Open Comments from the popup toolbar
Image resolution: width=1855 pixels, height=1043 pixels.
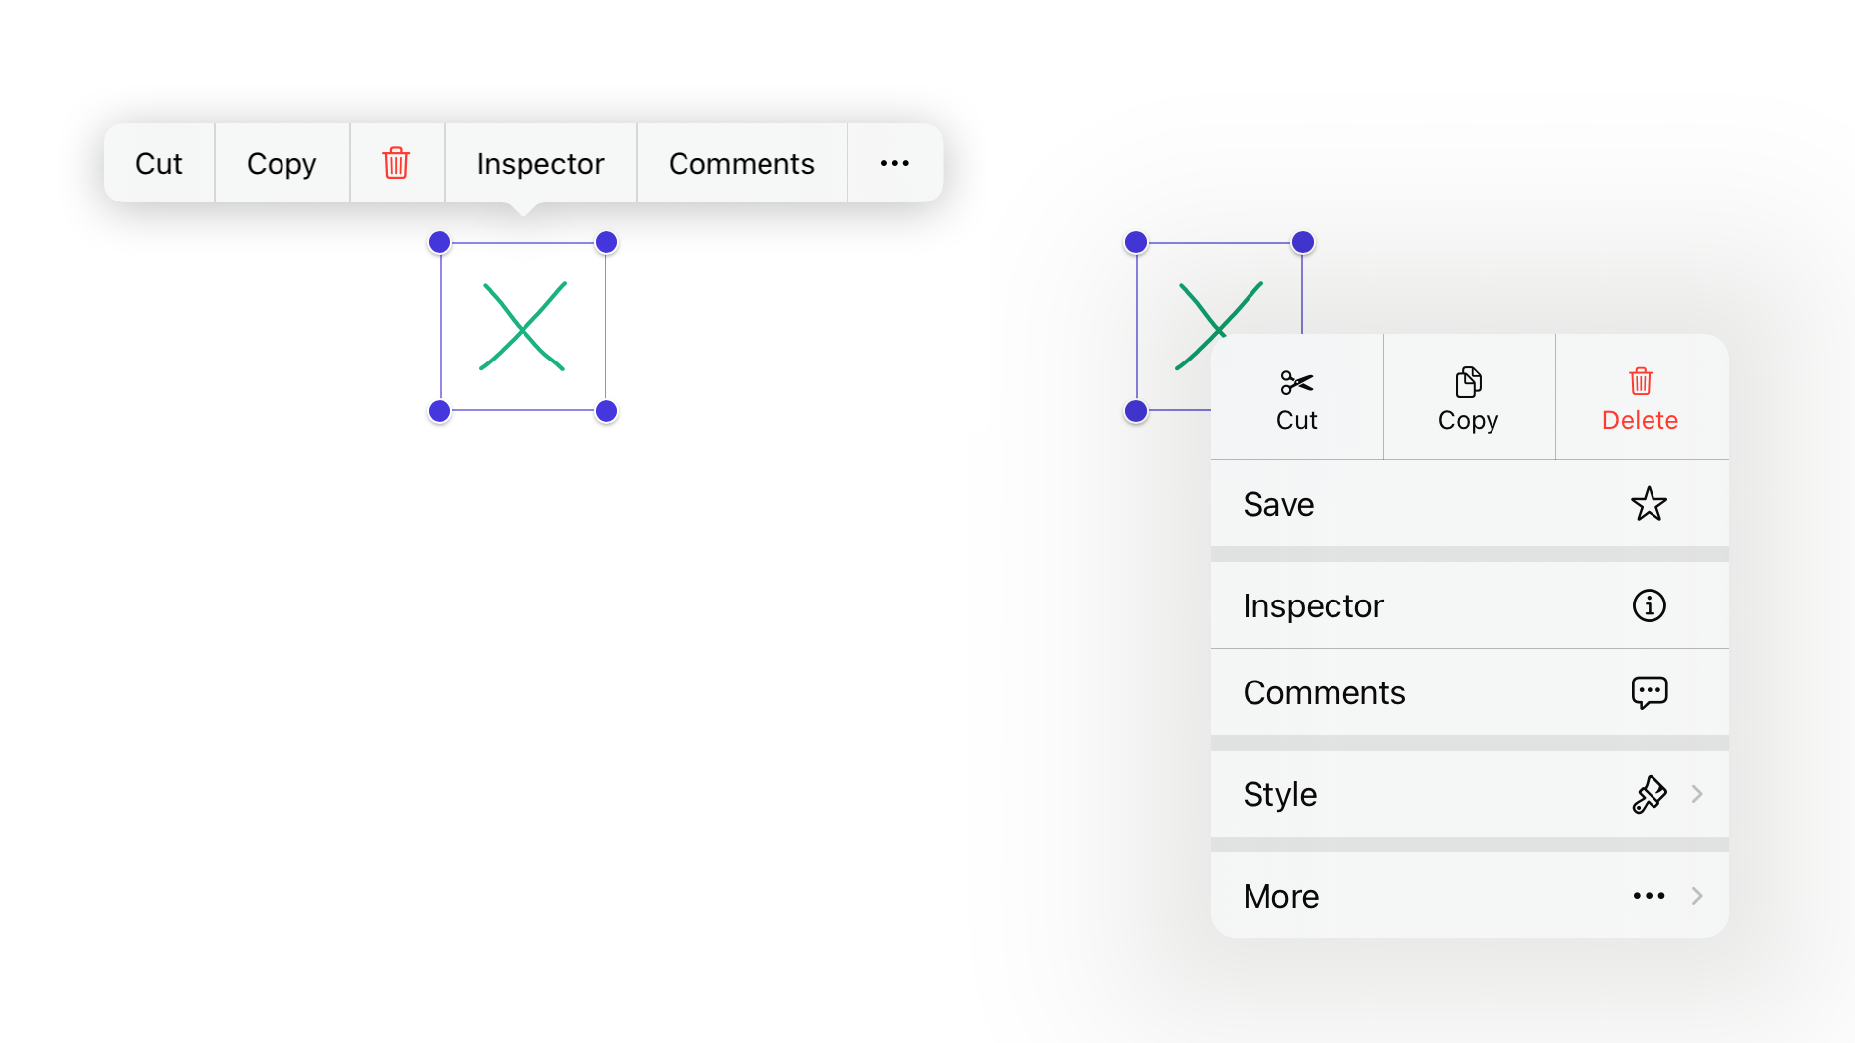click(x=741, y=163)
